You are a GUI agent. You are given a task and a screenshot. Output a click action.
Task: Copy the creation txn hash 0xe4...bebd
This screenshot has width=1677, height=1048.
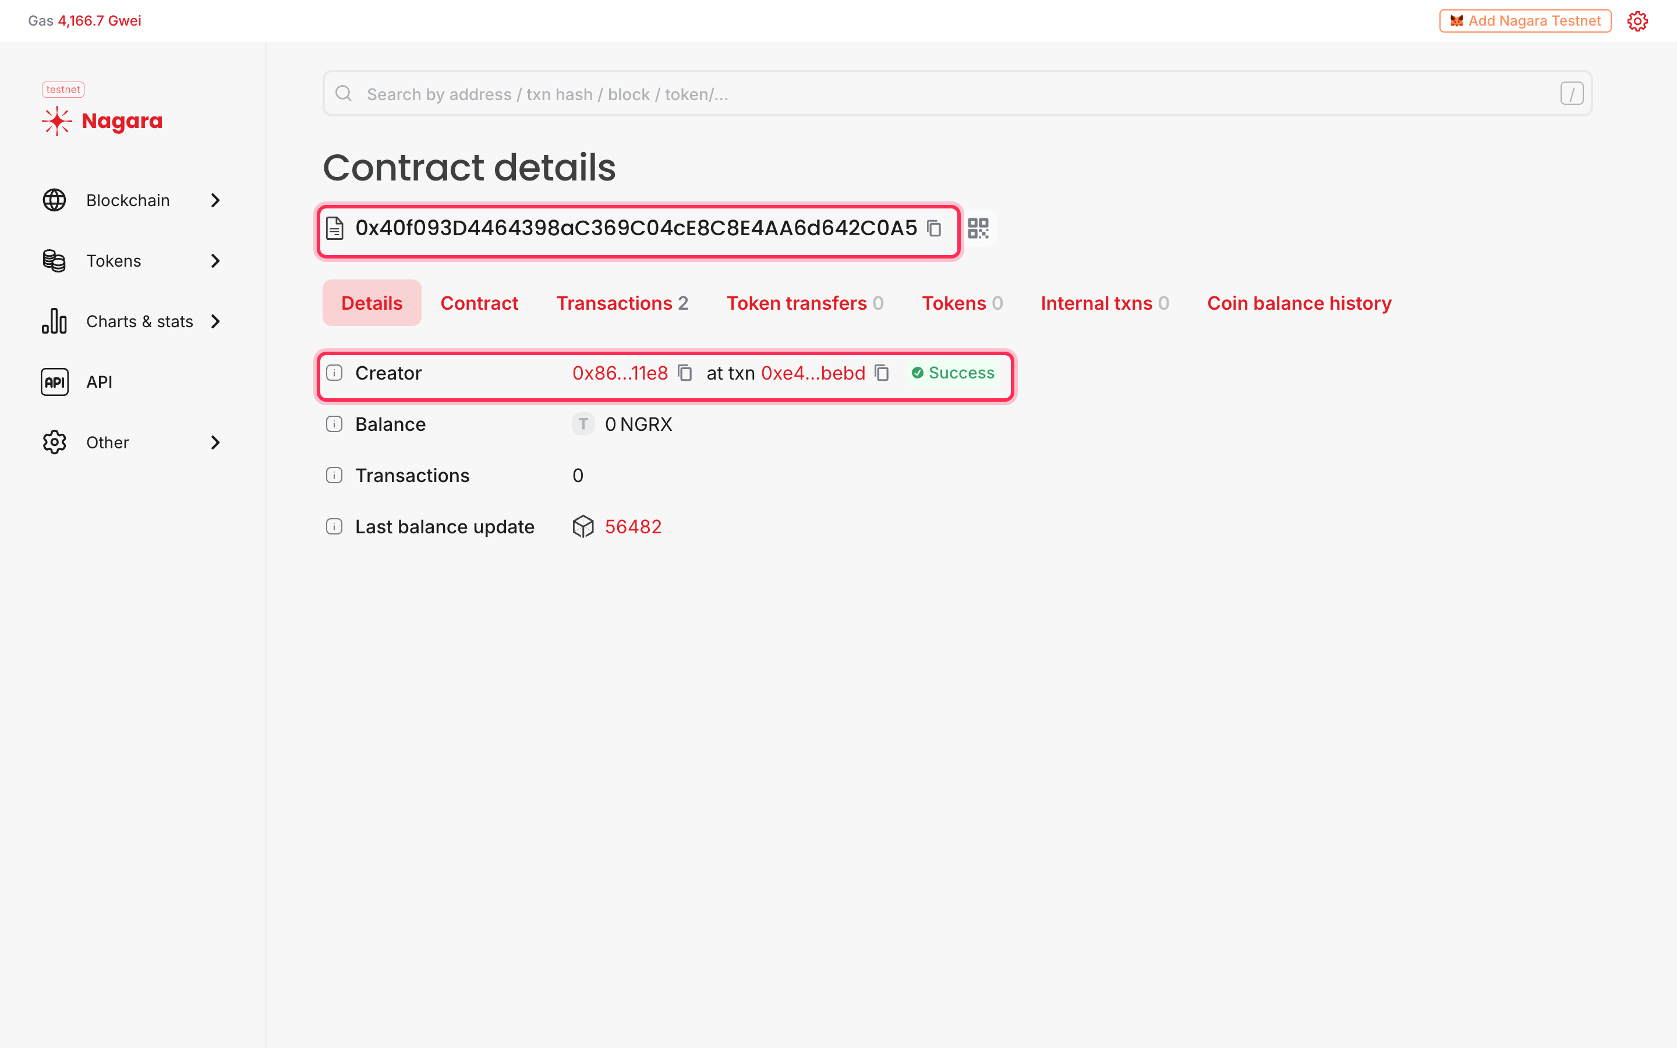tap(882, 373)
